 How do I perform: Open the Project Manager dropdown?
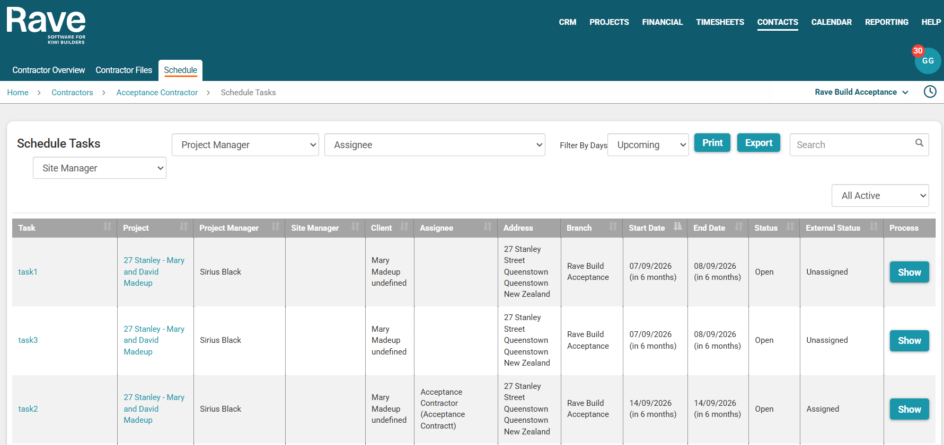point(245,145)
